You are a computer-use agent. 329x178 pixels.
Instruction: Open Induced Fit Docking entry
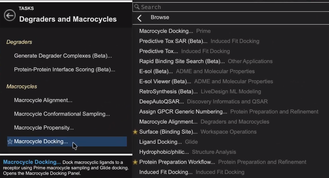[x=166, y=172]
